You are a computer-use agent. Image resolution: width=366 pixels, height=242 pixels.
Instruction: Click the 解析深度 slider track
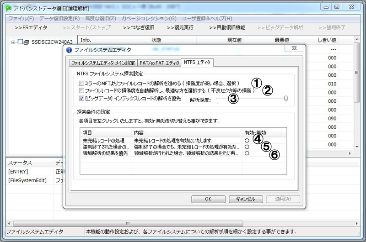tap(251, 99)
